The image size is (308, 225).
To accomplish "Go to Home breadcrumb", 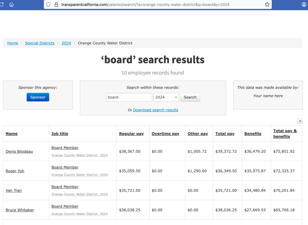I will click(x=13, y=43).
